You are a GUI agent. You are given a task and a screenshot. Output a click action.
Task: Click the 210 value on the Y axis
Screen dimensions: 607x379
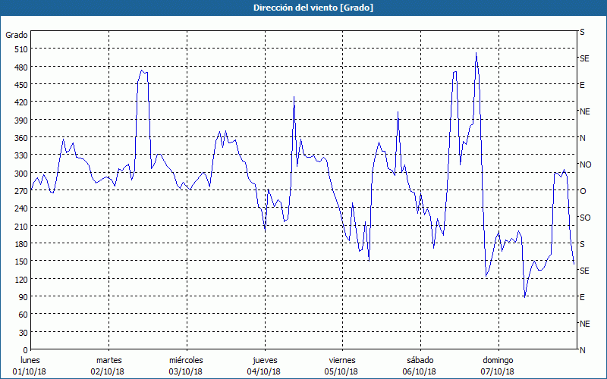21,227
